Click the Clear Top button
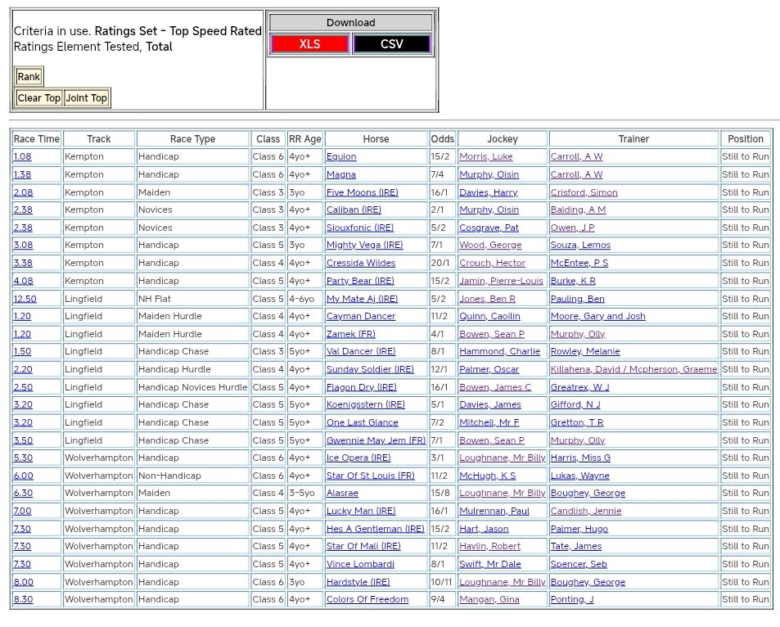Viewport: 780px width, 627px height. coord(39,98)
